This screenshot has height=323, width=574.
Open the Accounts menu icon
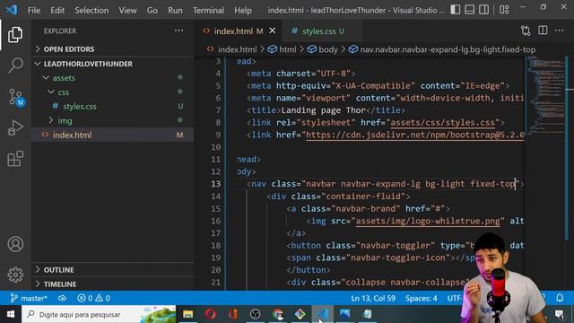(x=15, y=244)
